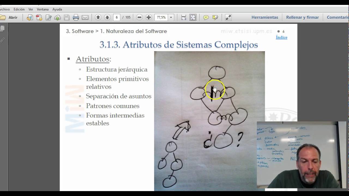Click the save diskette icon
The height and width of the screenshot is (196, 349).
(x=67, y=17)
